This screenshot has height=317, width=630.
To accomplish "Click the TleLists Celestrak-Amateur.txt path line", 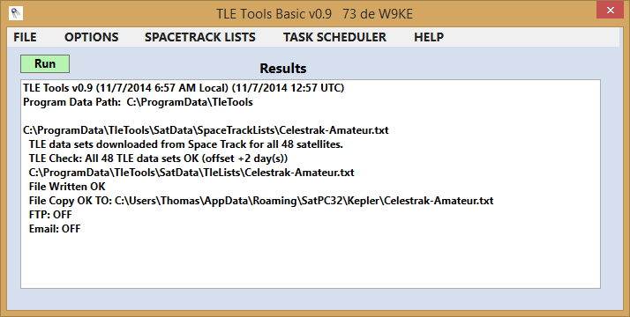I will click(x=191, y=173).
